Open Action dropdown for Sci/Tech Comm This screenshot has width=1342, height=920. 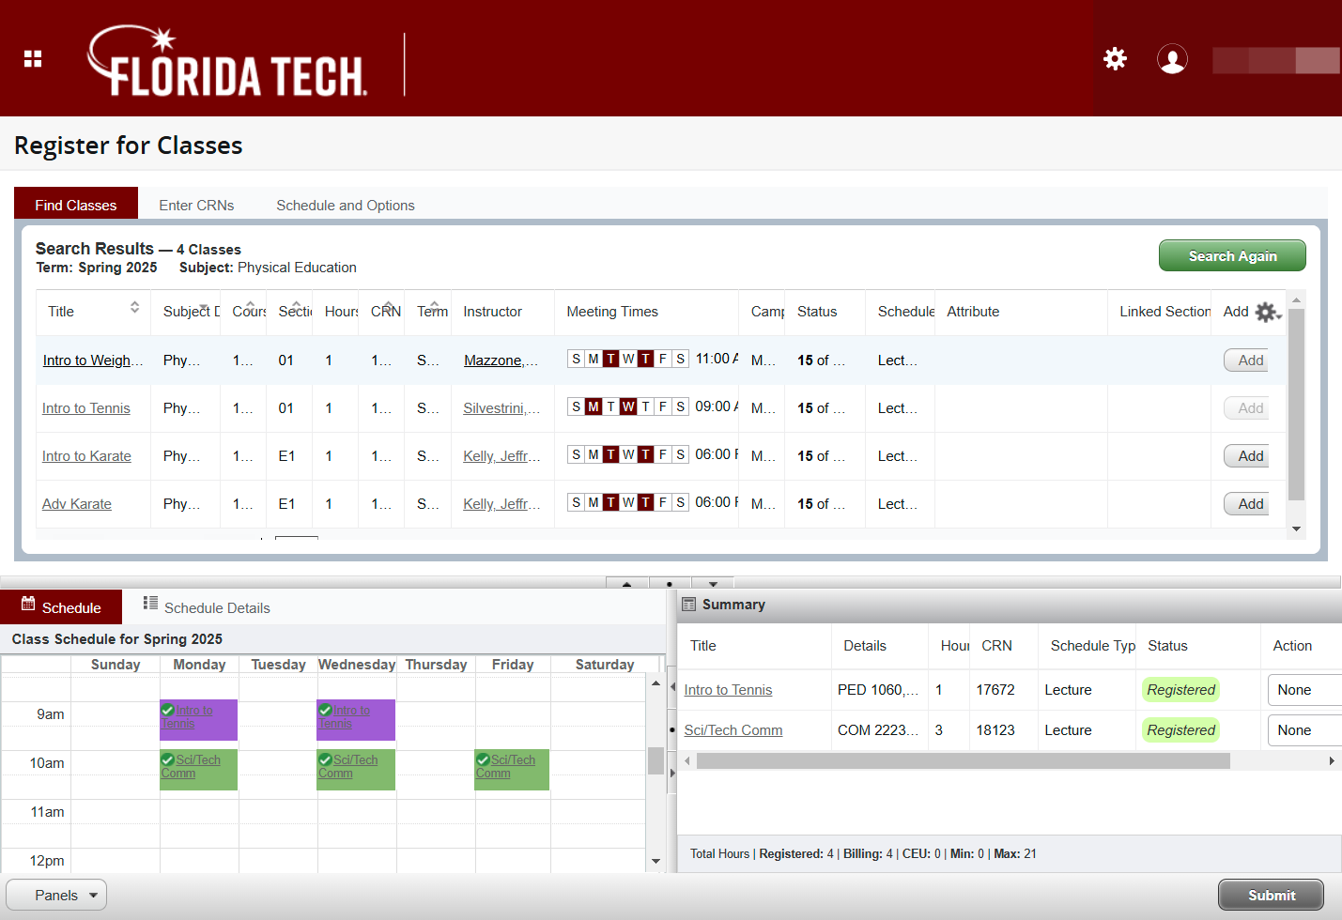click(1304, 730)
